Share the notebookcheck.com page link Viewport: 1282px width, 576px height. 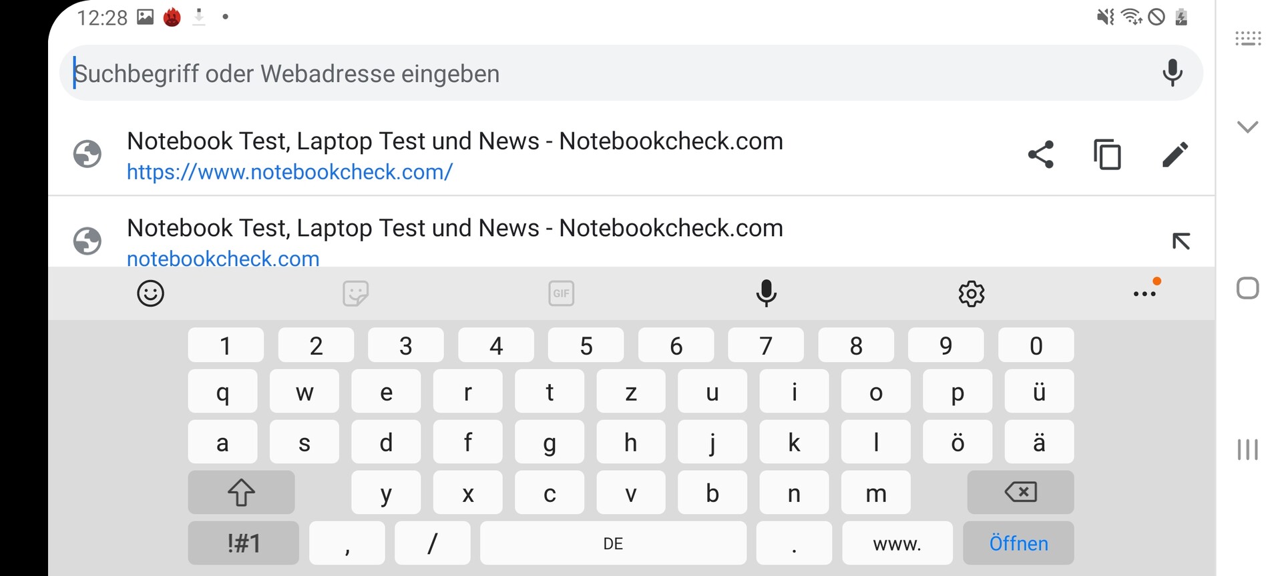[1040, 155]
